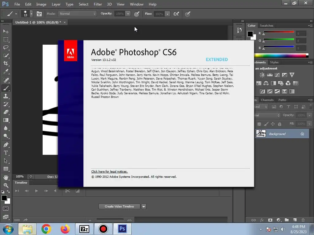This screenshot has width=314, height=235.
Task: Open the Layer menu
Action: [x=56, y=4]
